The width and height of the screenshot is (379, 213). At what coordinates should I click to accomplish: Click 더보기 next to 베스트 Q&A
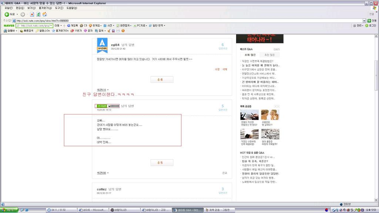[x=276, y=49]
